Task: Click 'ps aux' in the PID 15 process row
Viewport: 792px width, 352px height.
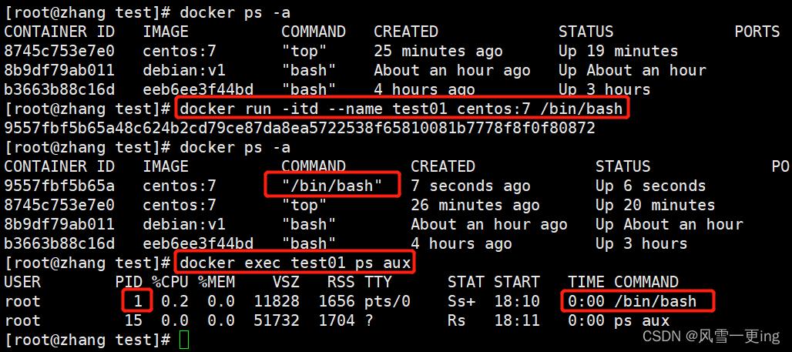Action: pyautogui.click(x=642, y=321)
